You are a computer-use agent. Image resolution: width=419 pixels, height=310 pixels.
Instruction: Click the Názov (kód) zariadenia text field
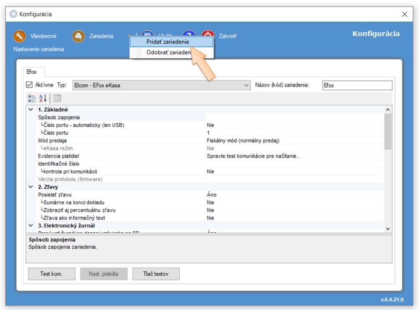tap(356, 85)
